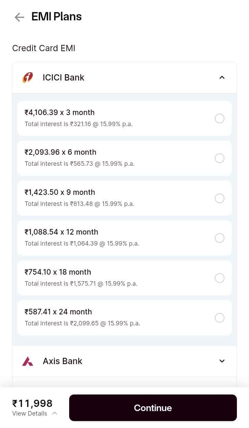Tap the ₹587.41 x 24 month plan text

pos(58,312)
